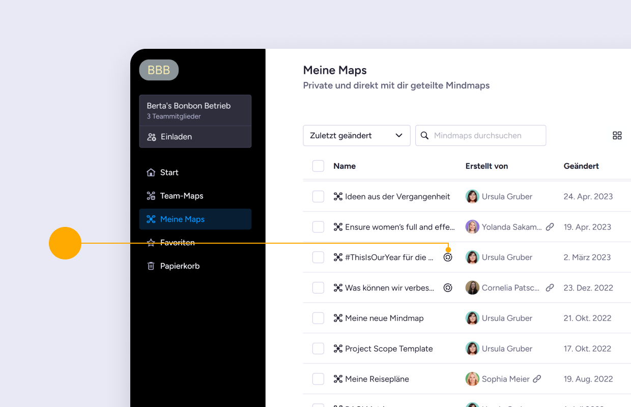Click the name Cornelia Patsc…
The width and height of the screenshot is (631, 407).
[x=510, y=288]
